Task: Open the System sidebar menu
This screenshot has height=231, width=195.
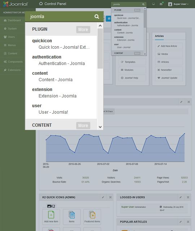Action: (x=10, y=29)
